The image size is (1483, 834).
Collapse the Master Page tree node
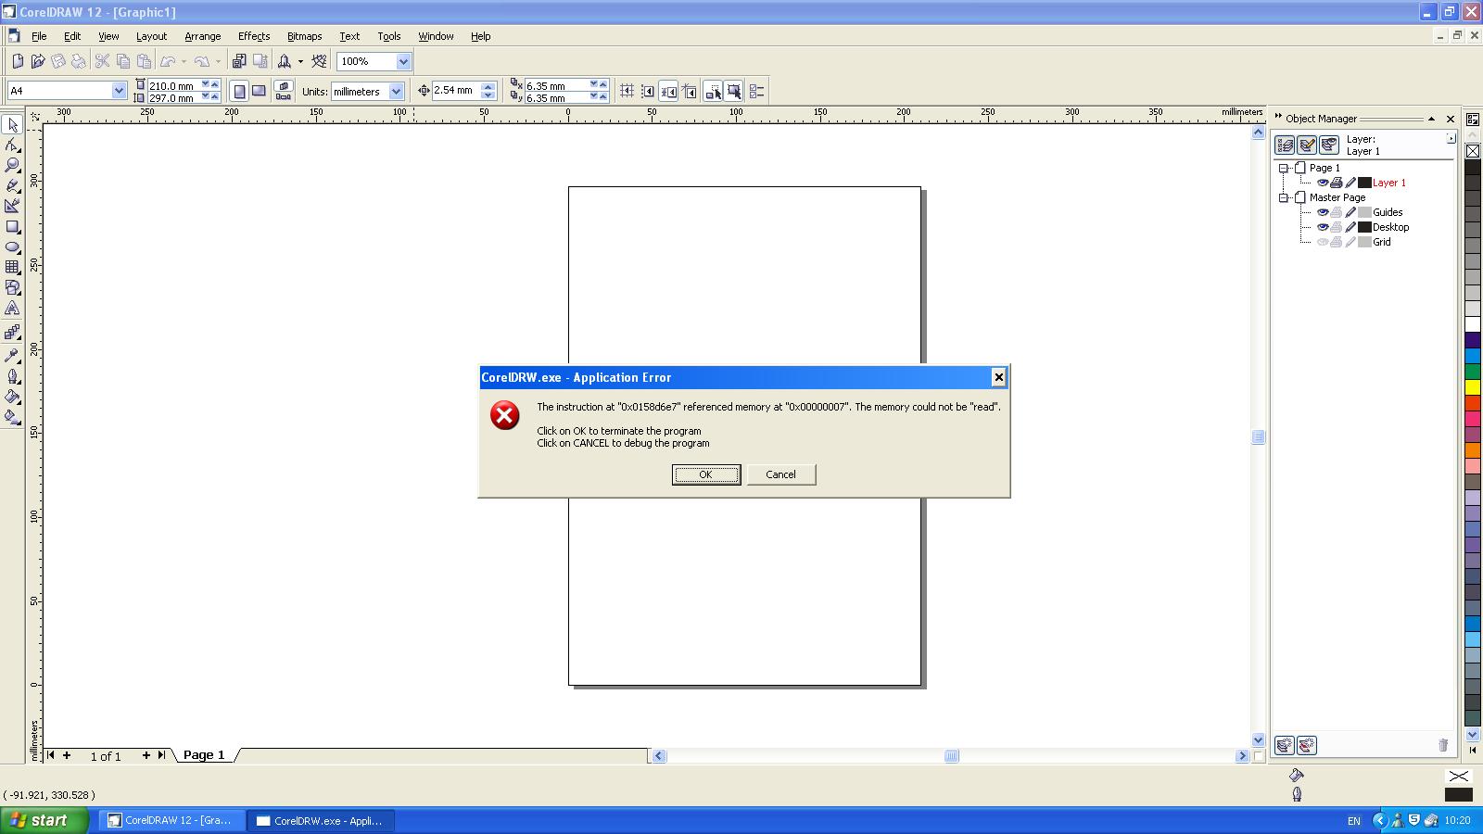(x=1284, y=197)
